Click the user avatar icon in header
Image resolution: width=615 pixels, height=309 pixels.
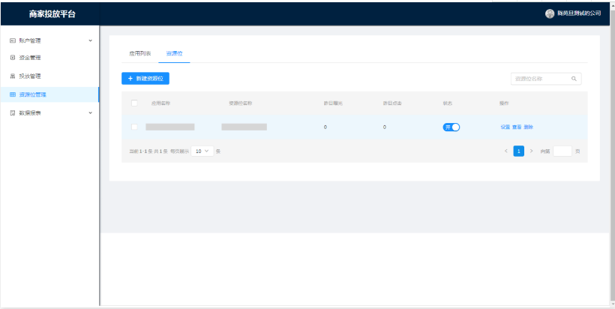coord(550,13)
